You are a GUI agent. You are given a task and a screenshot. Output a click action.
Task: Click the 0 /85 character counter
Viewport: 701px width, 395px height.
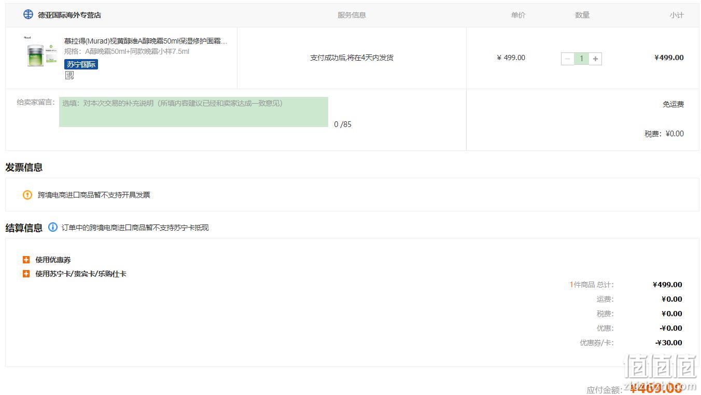(x=343, y=124)
